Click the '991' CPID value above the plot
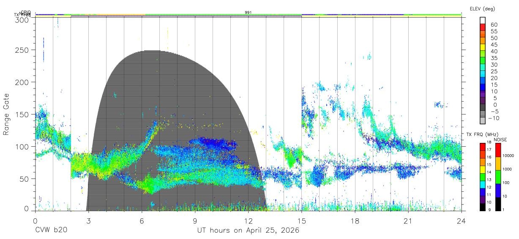This screenshot has height=239, width=519. (248, 13)
